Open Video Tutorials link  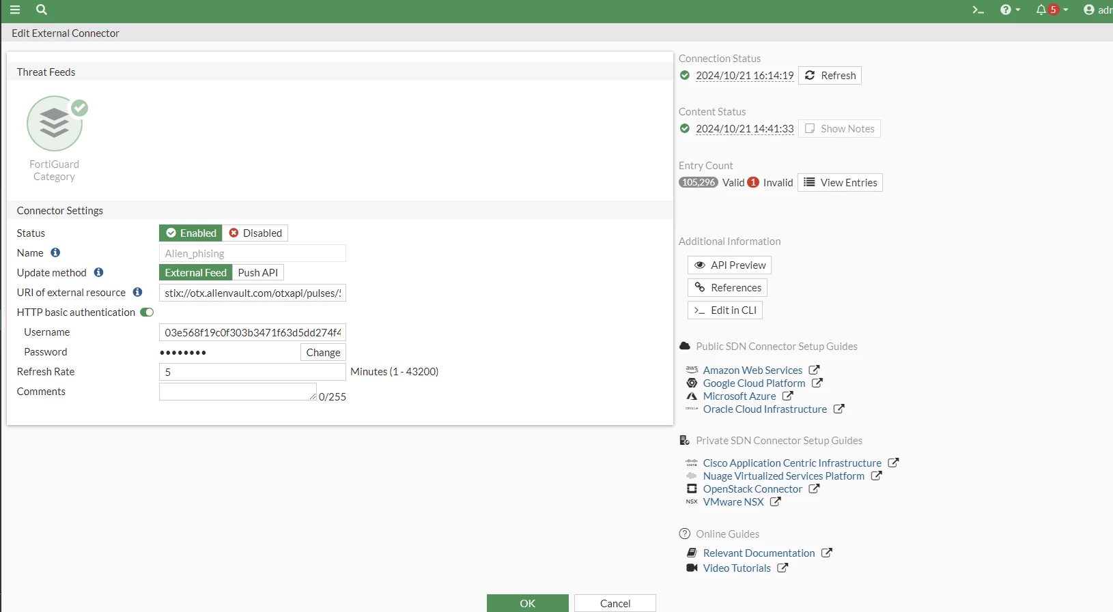[x=737, y=568]
